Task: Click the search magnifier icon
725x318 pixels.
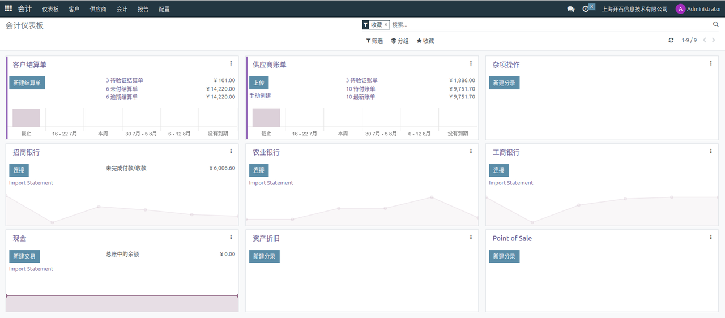Action: tap(715, 25)
